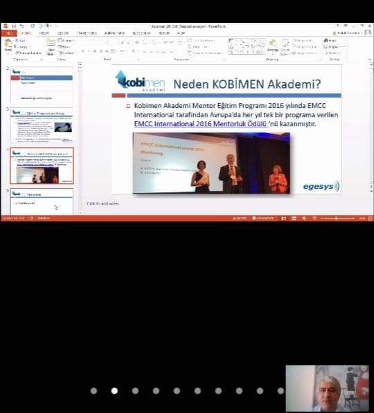Click the Undo icon in quick access toolbar
The image size is (374, 413).
(22, 26)
